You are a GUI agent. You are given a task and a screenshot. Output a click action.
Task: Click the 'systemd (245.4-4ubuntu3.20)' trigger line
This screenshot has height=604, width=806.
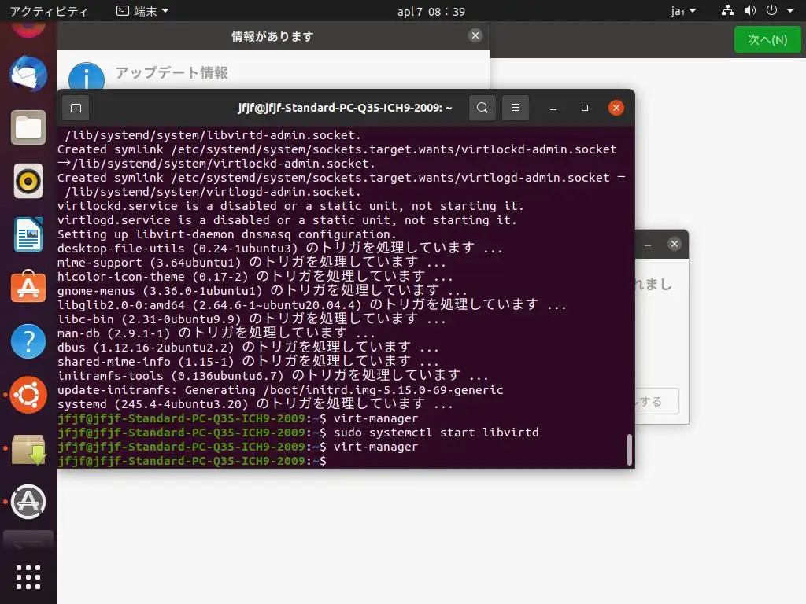[256, 404]
